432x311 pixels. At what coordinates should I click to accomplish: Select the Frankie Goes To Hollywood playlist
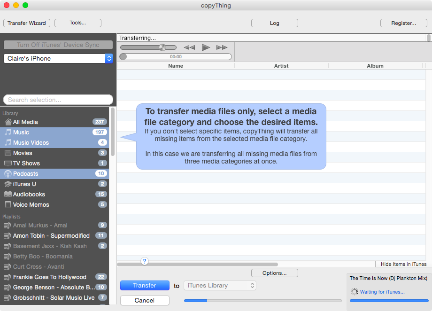coord(54,277)
